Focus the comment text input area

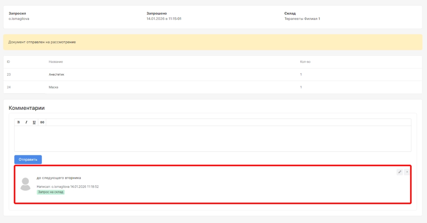click(x=213, y=138)
